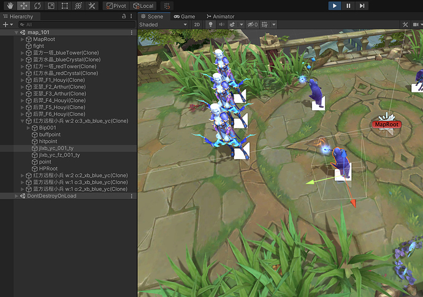Start Play mode
This screenshot has width=423, height=297.
335,6
